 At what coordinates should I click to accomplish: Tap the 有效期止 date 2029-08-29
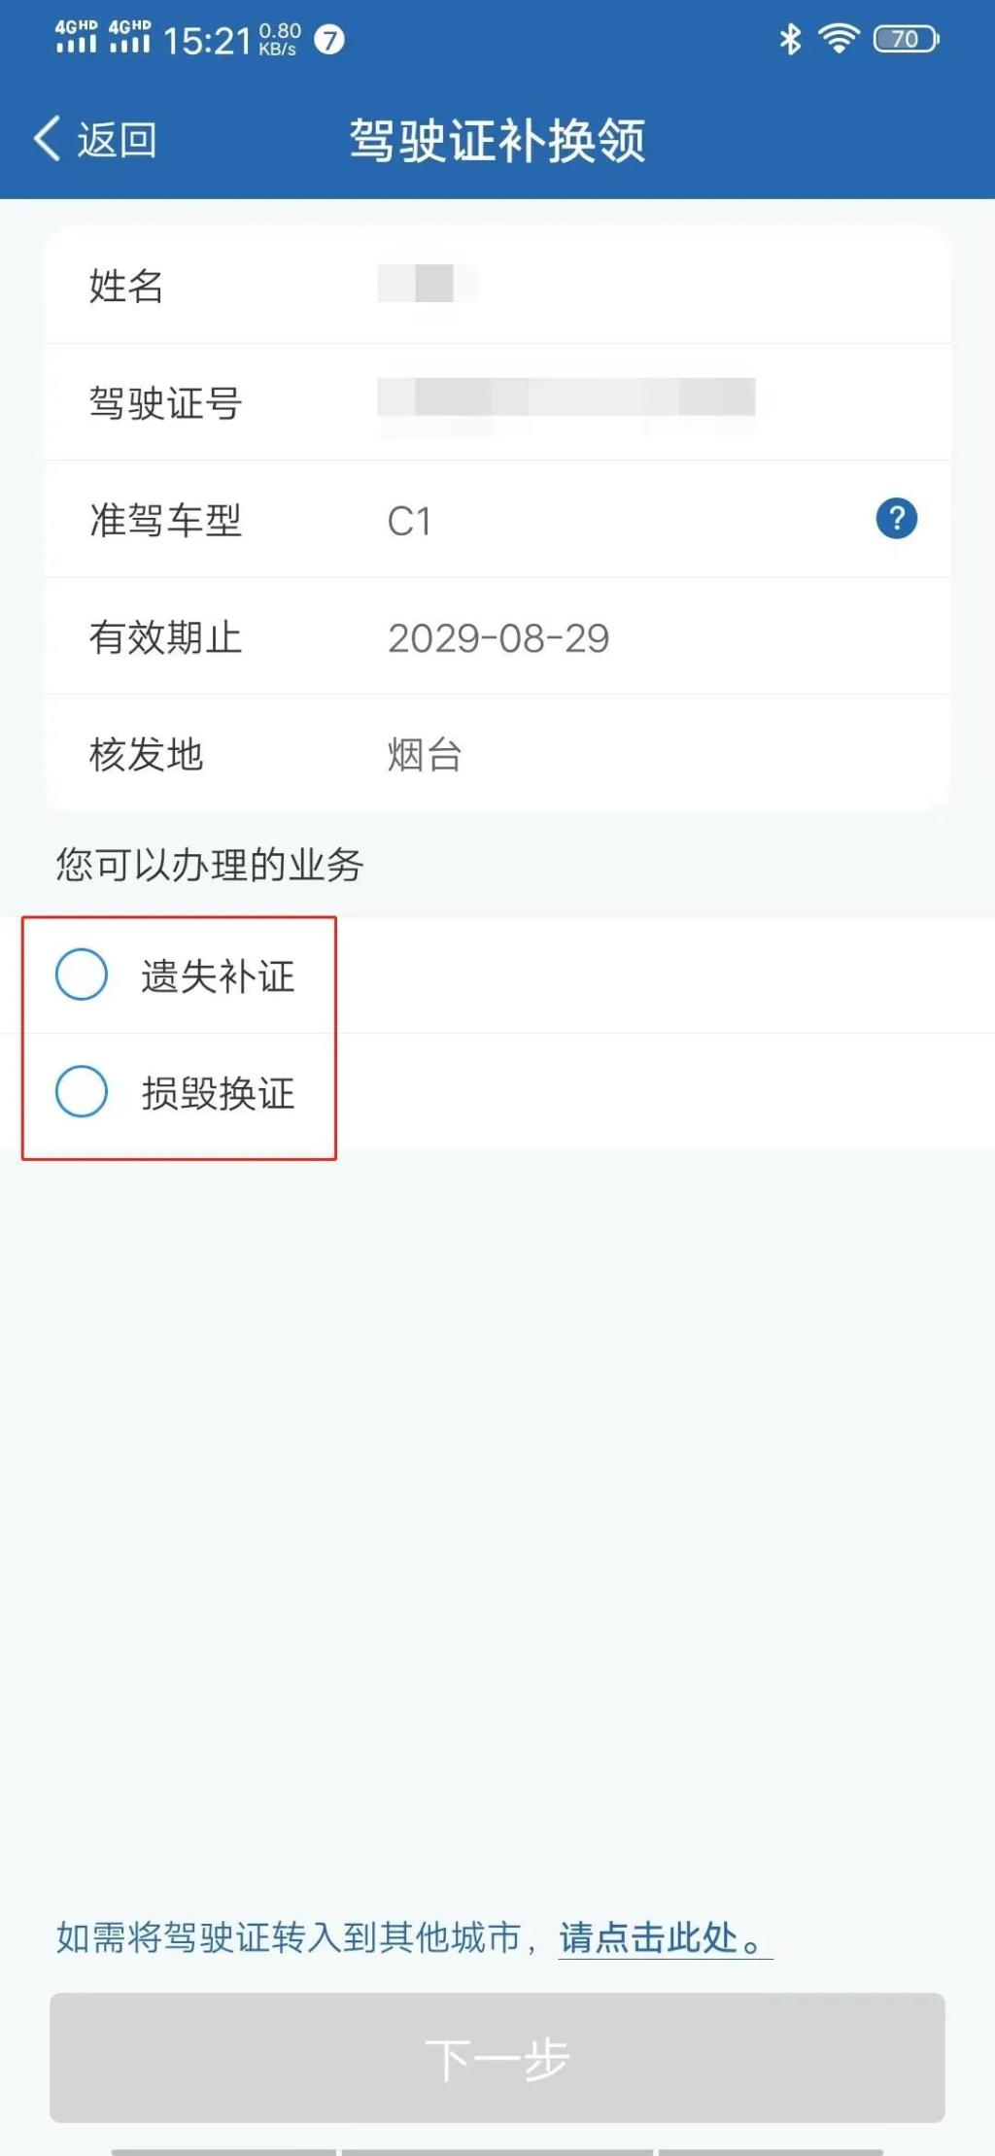[x=498, y=638]
